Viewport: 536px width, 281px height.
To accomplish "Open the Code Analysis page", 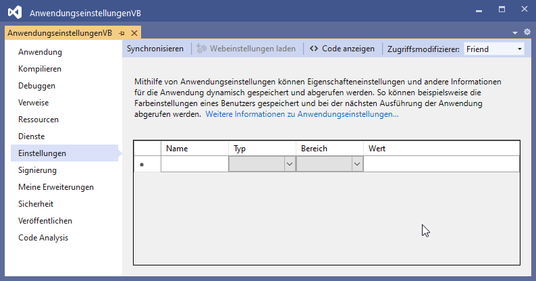I will pyautogui.click(x=43, y=238).
